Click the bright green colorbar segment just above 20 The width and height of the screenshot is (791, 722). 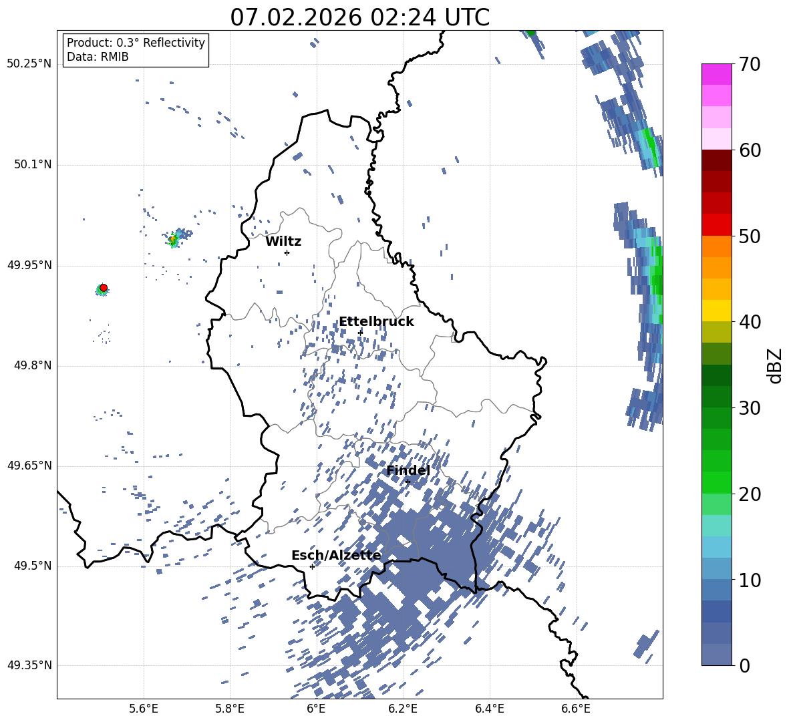click(x=716, y=482)
